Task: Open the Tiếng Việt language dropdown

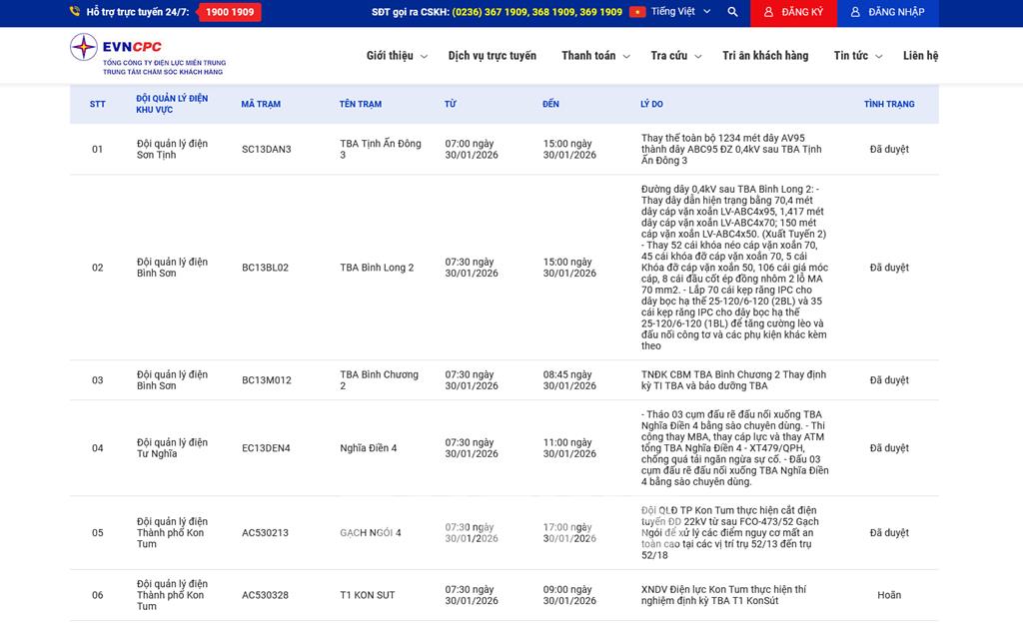Action: pos(681,12)
